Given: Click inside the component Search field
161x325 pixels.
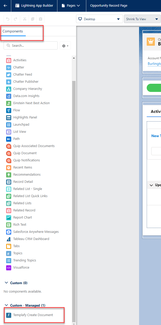Looking at the screenshot, I should point(31,45).
